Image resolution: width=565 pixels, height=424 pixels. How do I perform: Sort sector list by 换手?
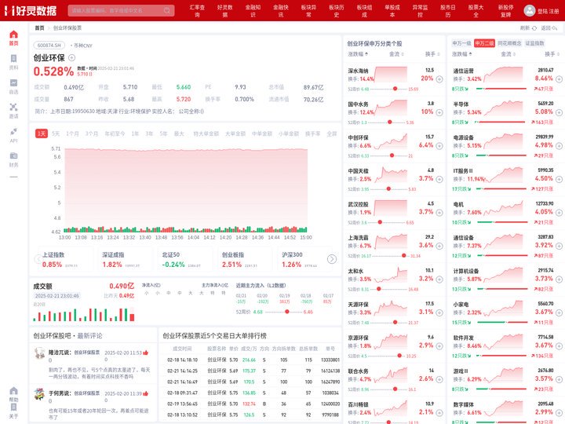[x=552, y=54]
